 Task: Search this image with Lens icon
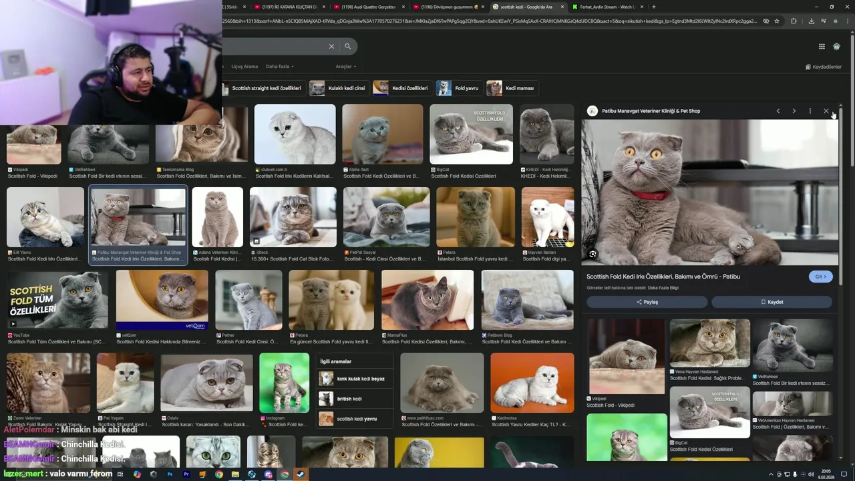pos(592,254)
